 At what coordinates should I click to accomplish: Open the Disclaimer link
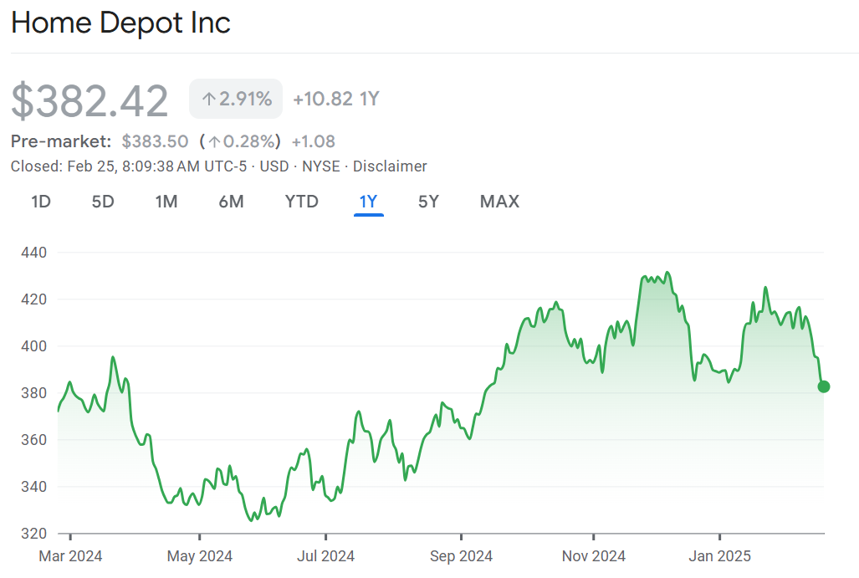390,166
